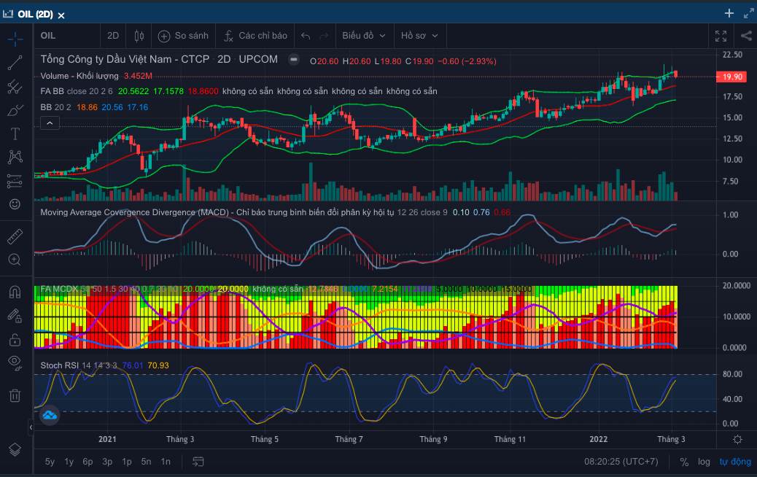
Task: Click the undo arrow
Action: coord(306,36)
